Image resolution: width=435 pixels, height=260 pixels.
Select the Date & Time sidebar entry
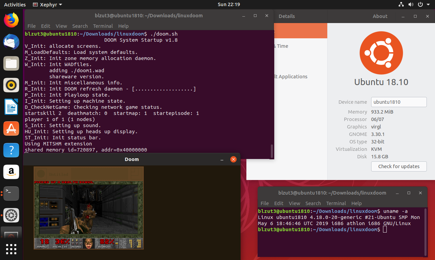tap(281, 46)
